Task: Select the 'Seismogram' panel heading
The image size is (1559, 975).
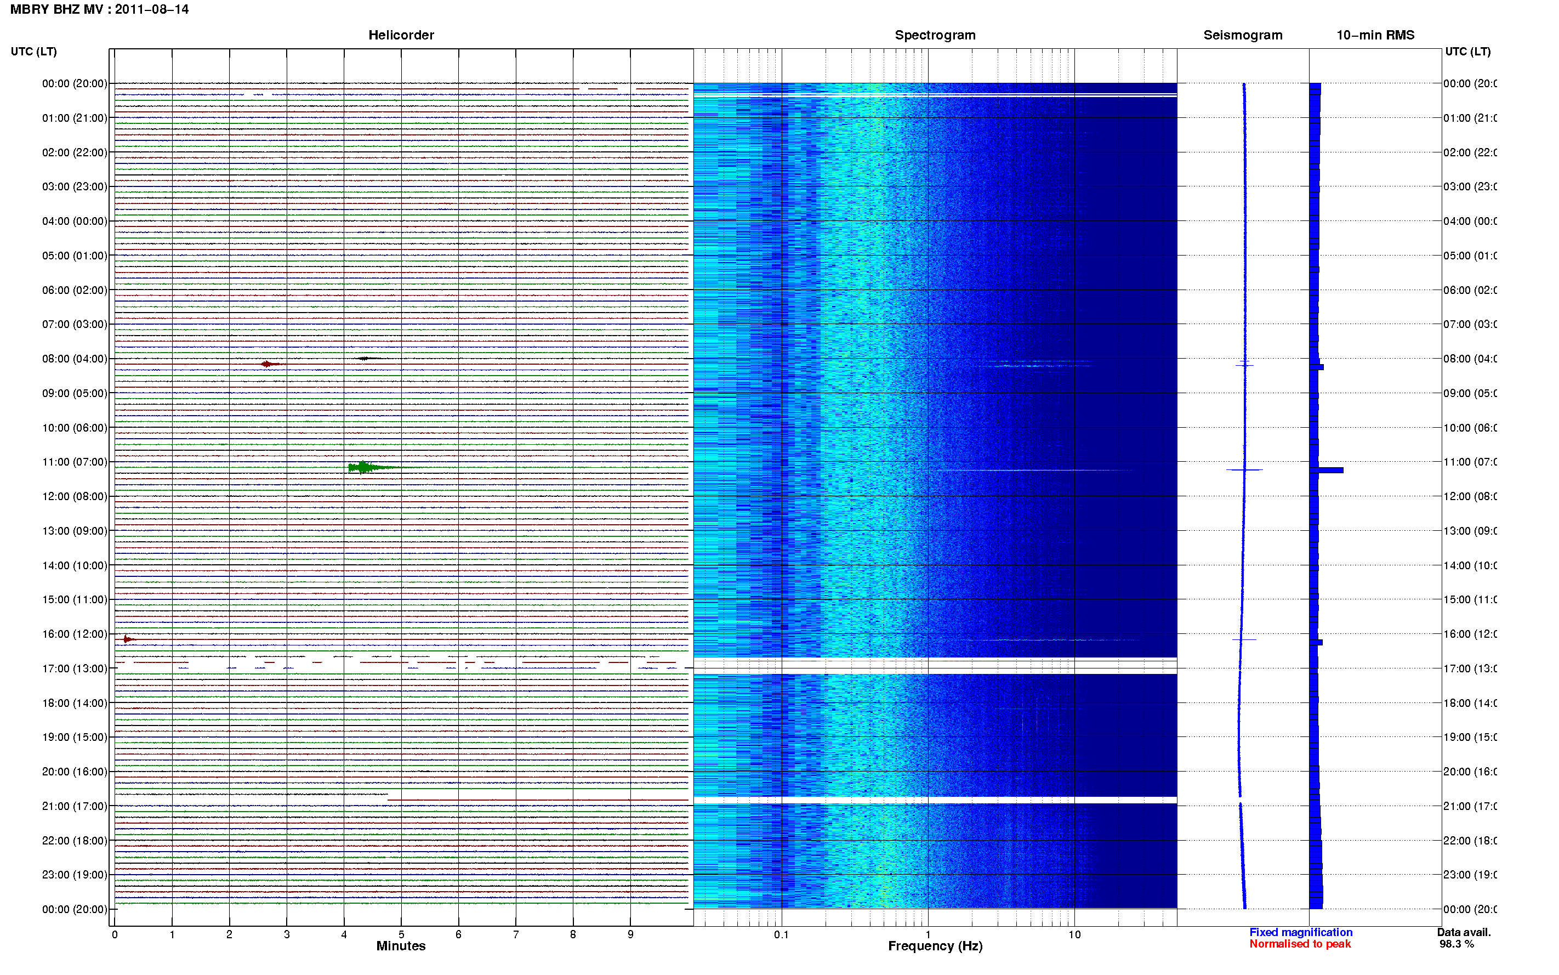Action: [x=1243, y=35]
